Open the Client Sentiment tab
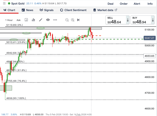Screen dimensions: 157x116 [x=73, y=10]
